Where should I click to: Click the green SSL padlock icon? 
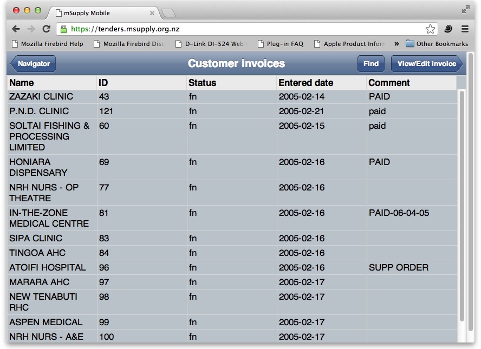(64, 29)
